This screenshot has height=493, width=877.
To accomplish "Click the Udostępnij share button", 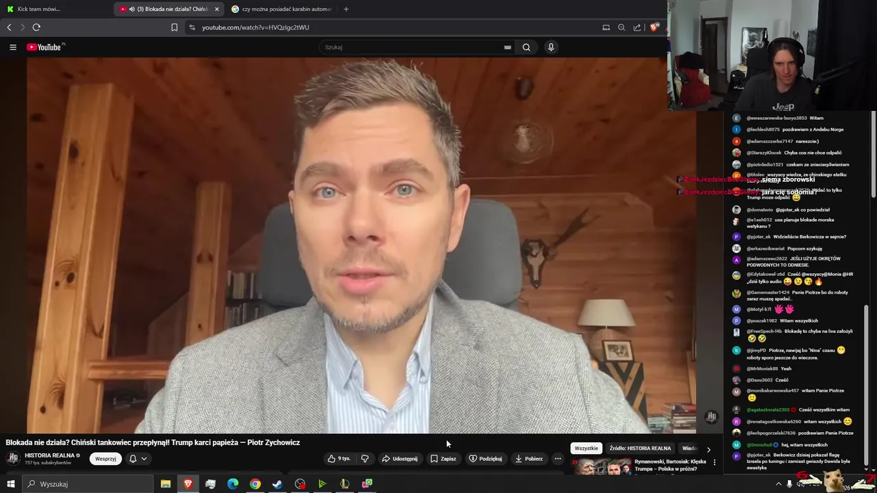I will click(399, 459).
